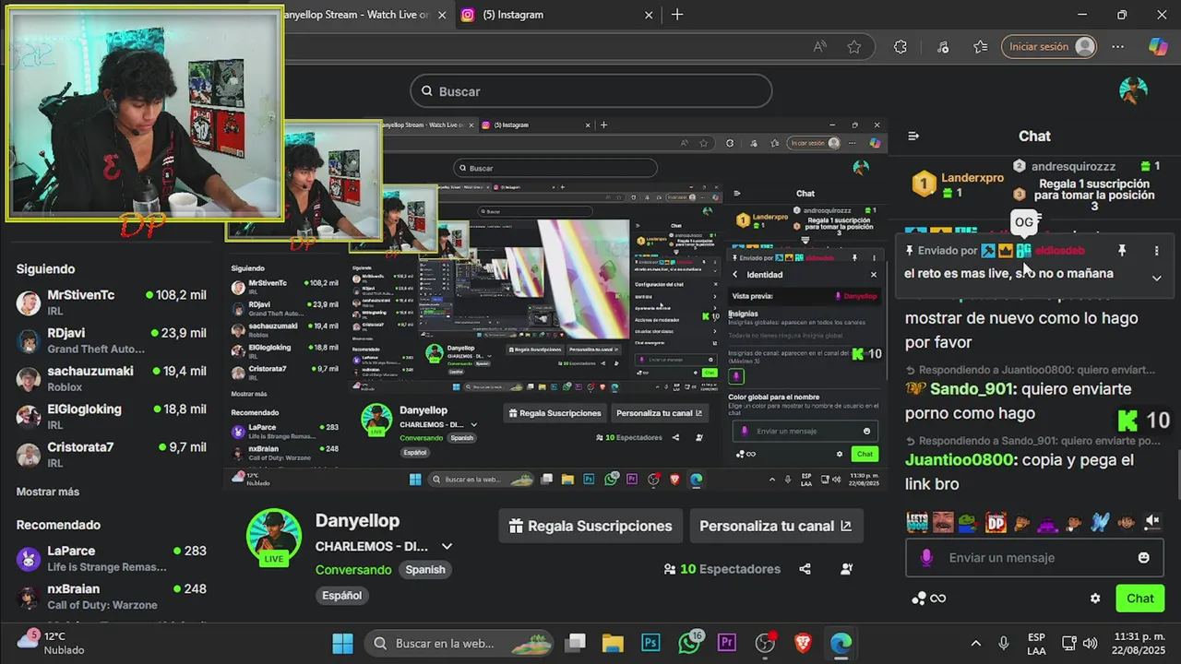Image resolution: width=1181 pixels, height=664 pixels.
Task: Click the microphone tray icon
Action: pos(1003,643)
